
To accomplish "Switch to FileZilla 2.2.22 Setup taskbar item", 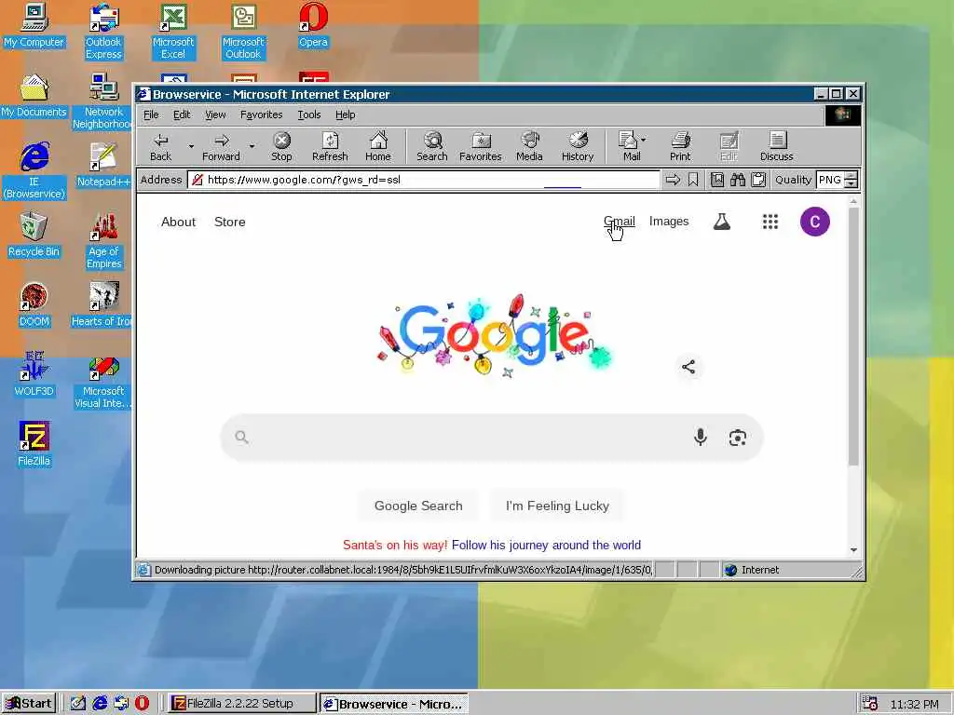I will [x=242, y=704].
